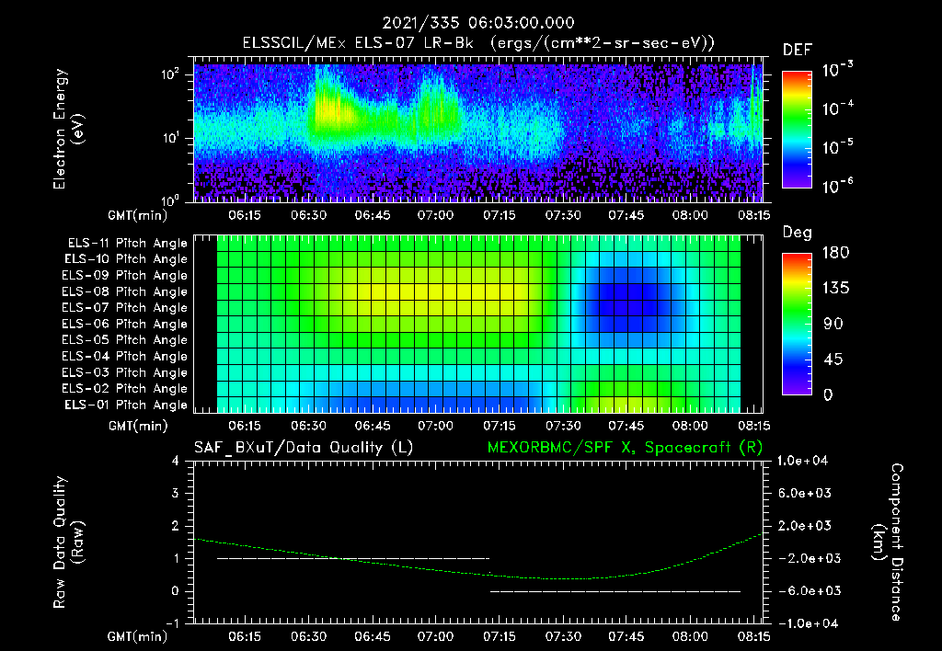Select the timestamp title 2021/335 06:03:00.000
Screen dimensions: 942x651
pyautogui.click(x=478, y=23)
